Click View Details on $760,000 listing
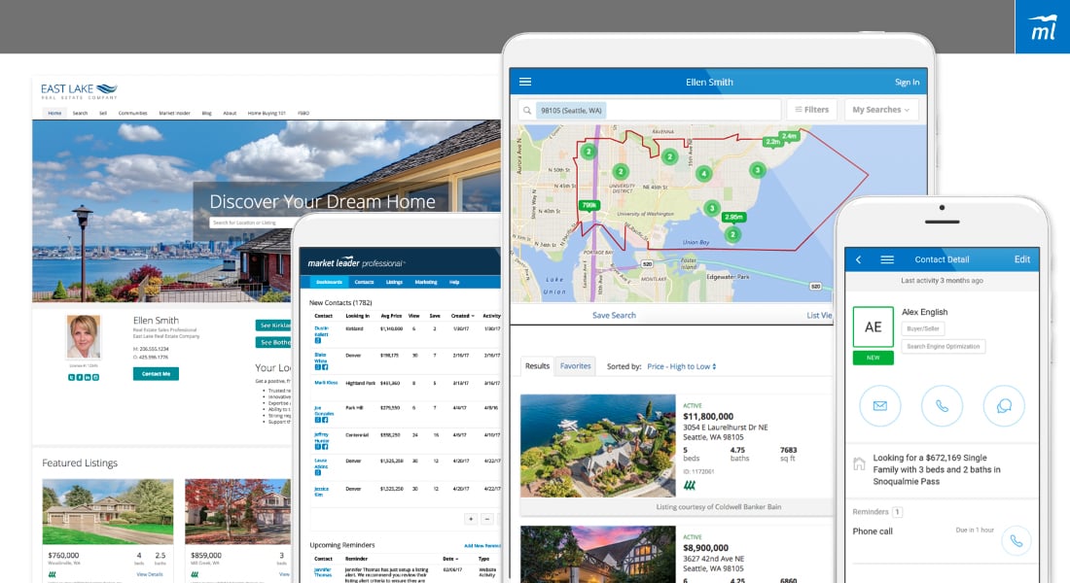 point(150,575)
